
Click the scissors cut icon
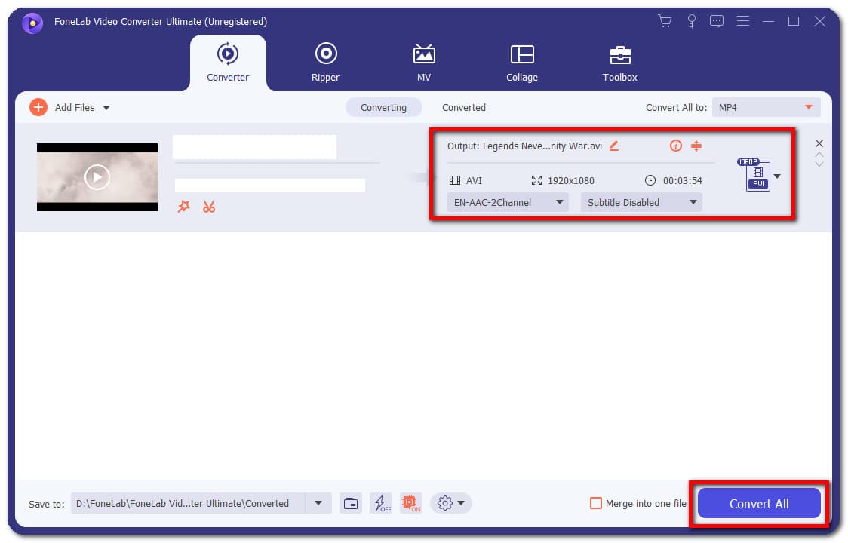[x=209, y=207]
